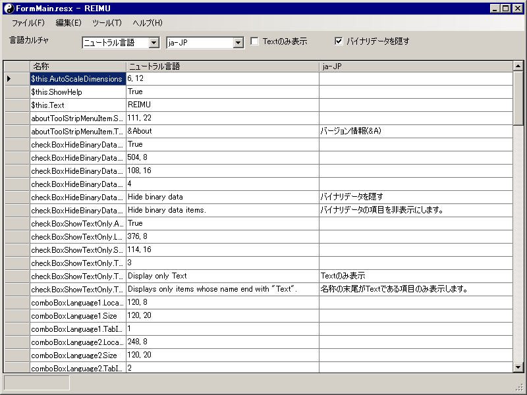Image resolution: width=527 pixels, height=395 pixels.
Task: Click the '248, 8' value cell
Action: point(223,342)
